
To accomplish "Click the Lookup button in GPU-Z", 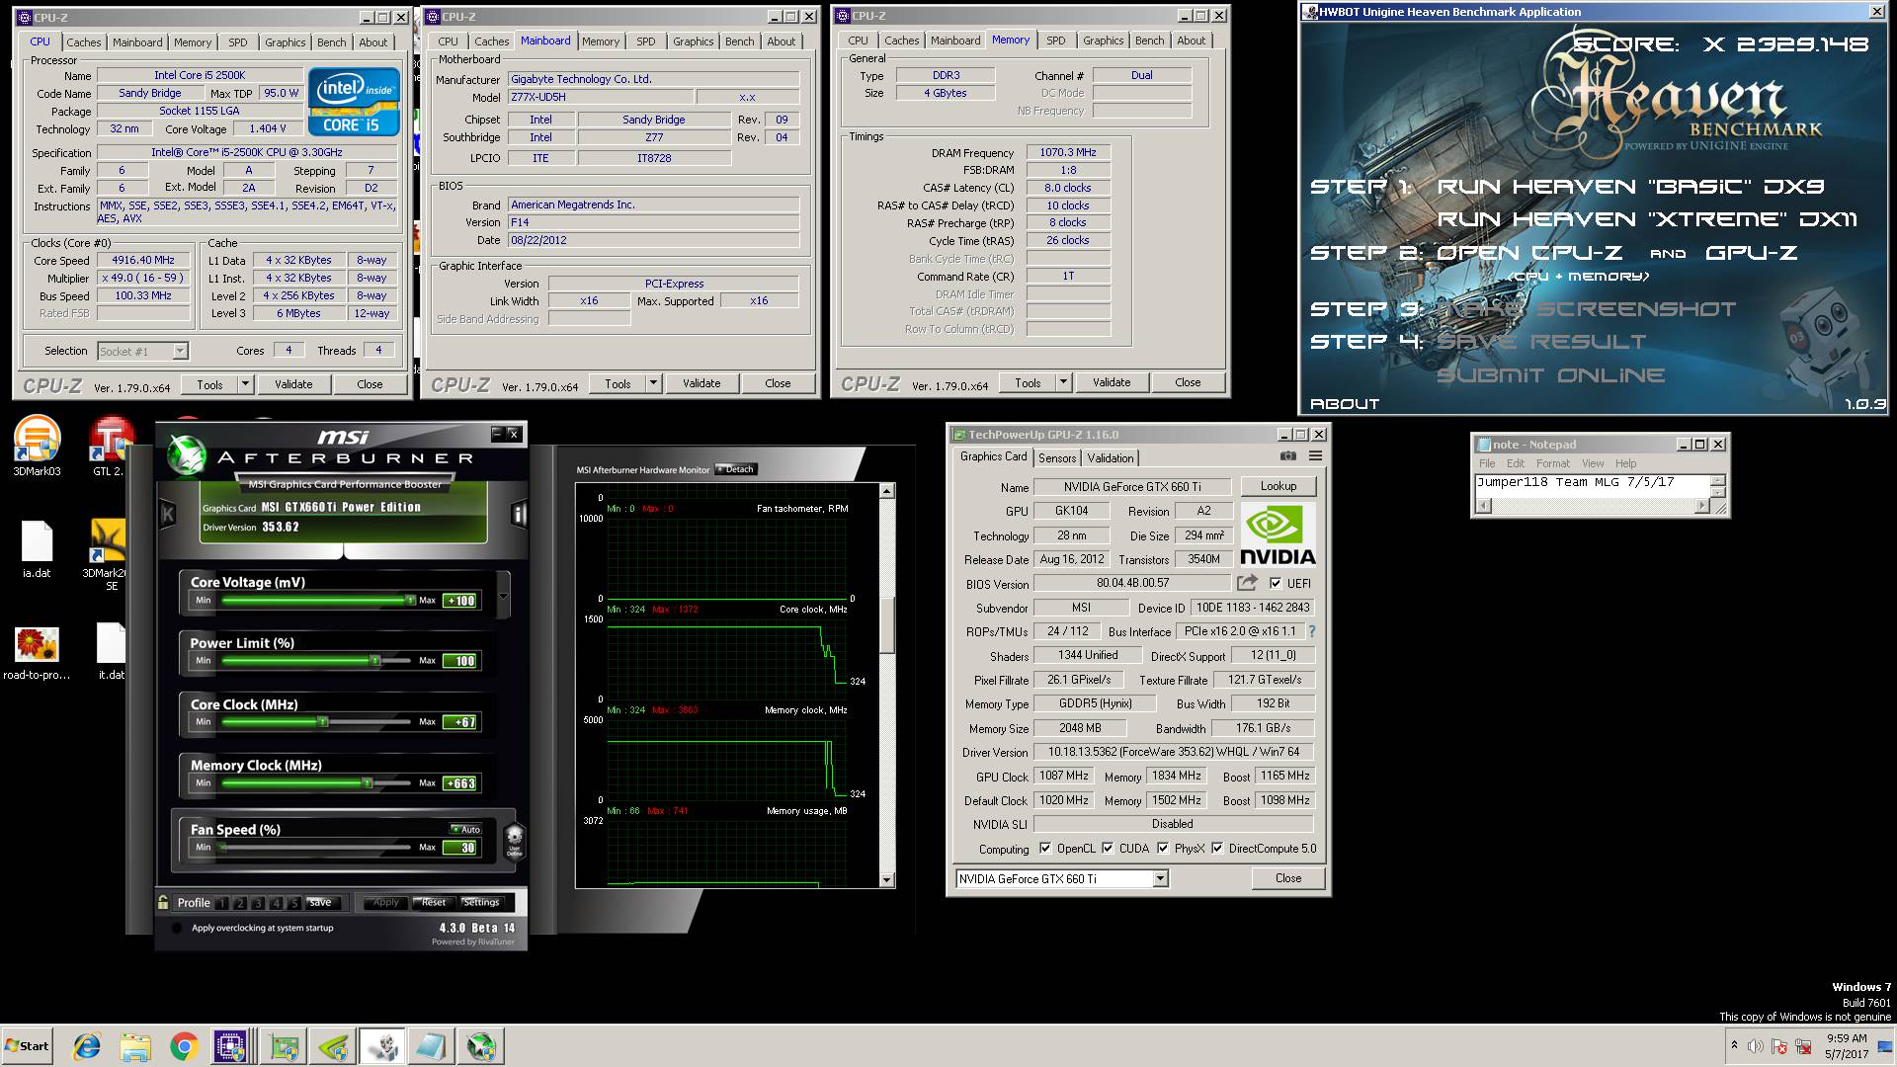I will click(x=1278, y=486).
